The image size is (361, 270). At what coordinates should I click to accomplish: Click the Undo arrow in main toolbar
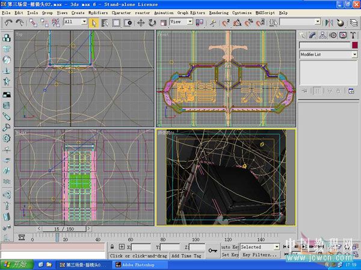click(8, 23)
